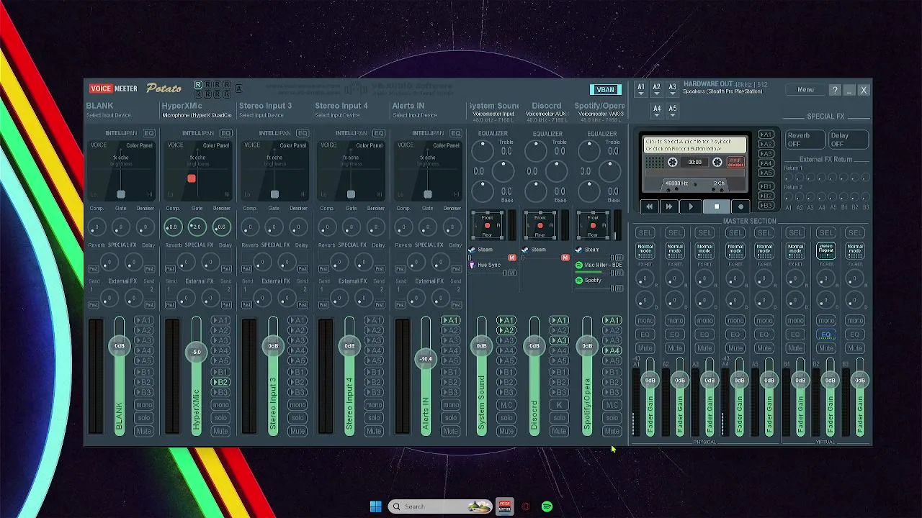Disable A4 routing on Spotify/Opera strip
922x518 pixels.
pyautogui.click(x=612, y=350)
